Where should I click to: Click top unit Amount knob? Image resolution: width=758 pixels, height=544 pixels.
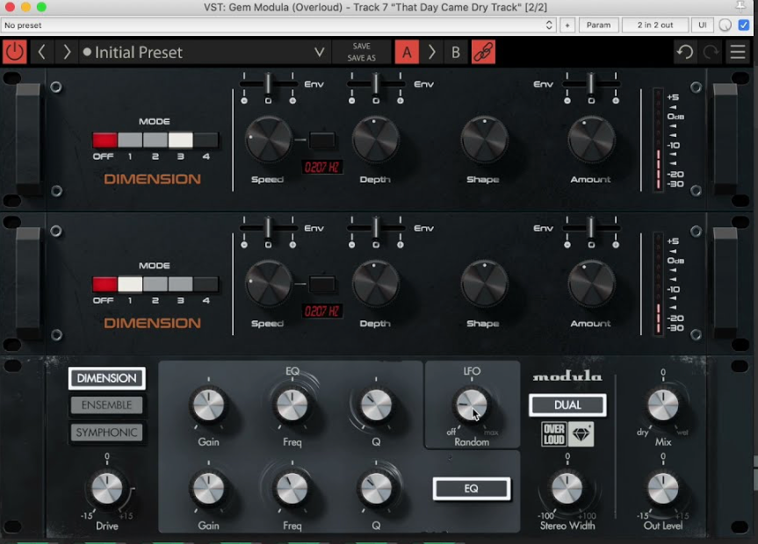pyautogui.click(x=591, y=140)
